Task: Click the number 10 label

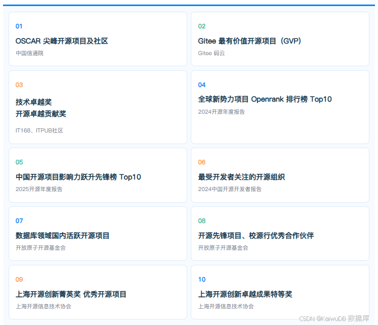Action: [x=202, y=280]
